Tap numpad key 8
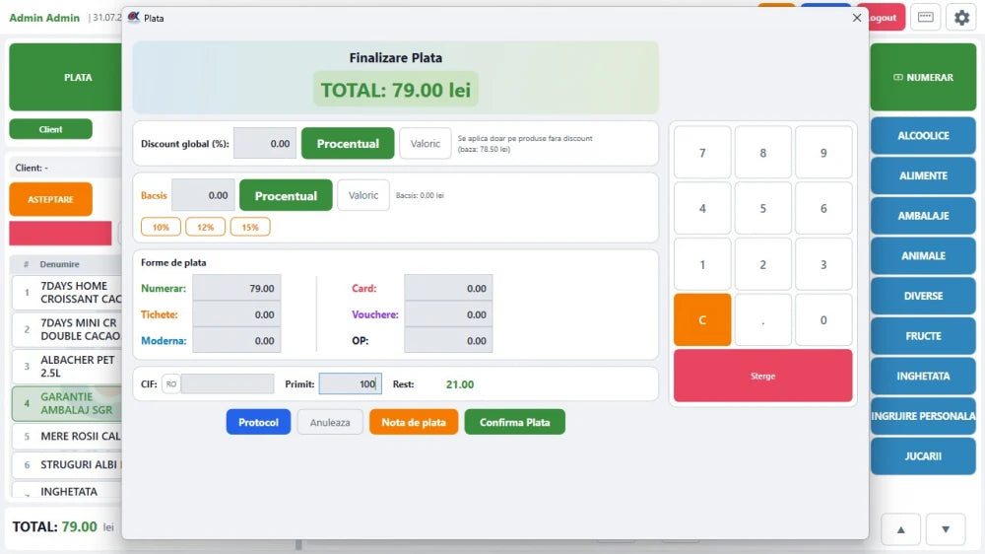Image resolution: width=985 pixels, height=554 pixels. pos(762,153)
